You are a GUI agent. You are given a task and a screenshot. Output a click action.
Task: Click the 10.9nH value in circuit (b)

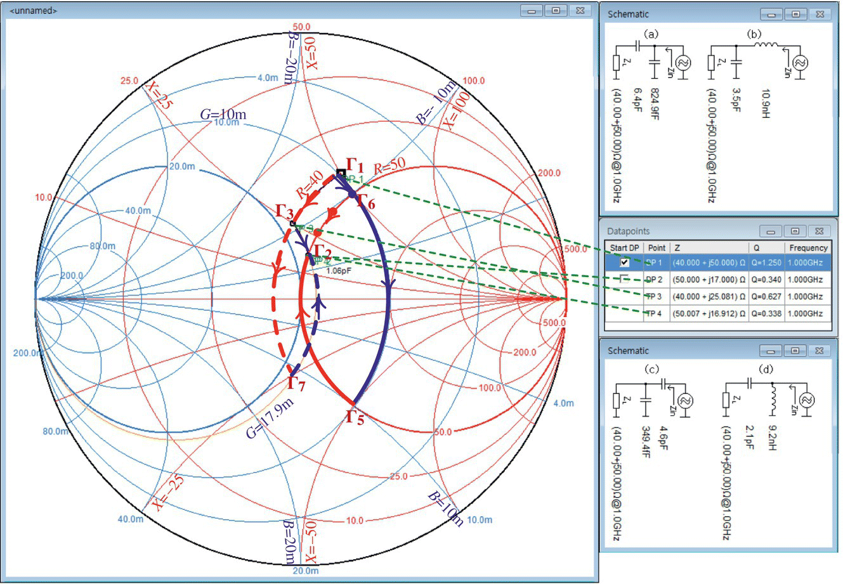coord(766,103)
